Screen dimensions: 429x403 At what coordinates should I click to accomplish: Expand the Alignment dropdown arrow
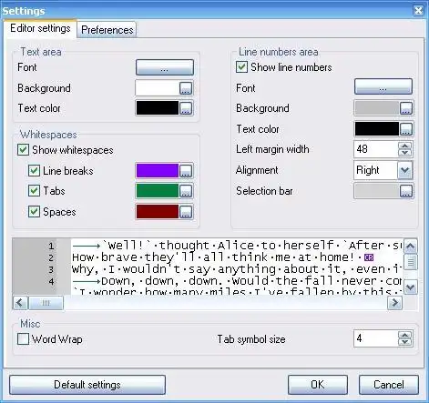tap(405, 170)
